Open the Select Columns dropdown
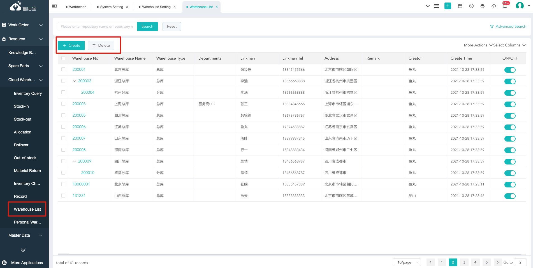Viewport: 533px width, 268px height. (509, 45)
